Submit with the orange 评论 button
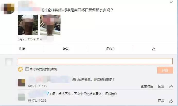The image size is (178, 106). (x=165, y=70)
